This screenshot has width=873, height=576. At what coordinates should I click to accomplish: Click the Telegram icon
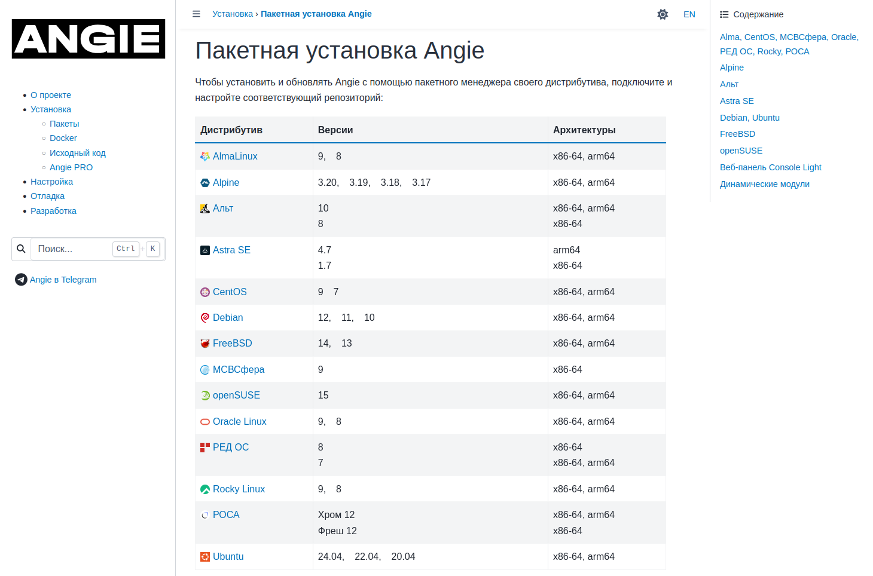click(21, 279)
